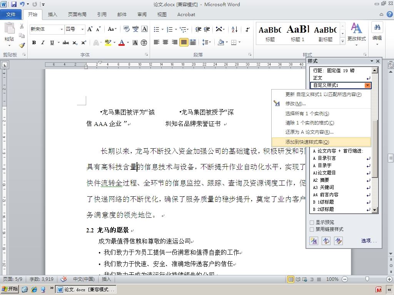Open font color dropdown arrow
Screen dimensions: 394x295
tap(128, 43)
